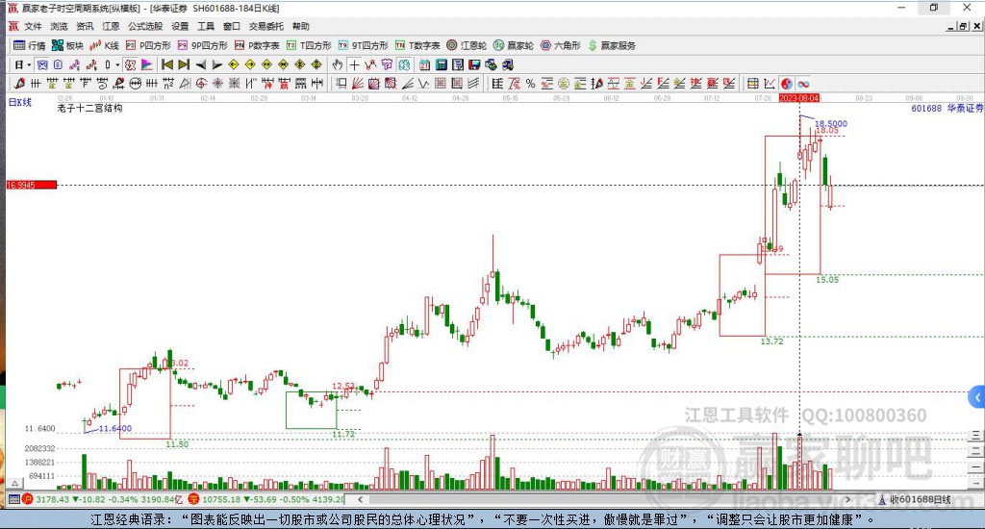Click the color flag triangle icon
Image resolution: width=985 pixels, height=529 pixels.
coord(146,64)
